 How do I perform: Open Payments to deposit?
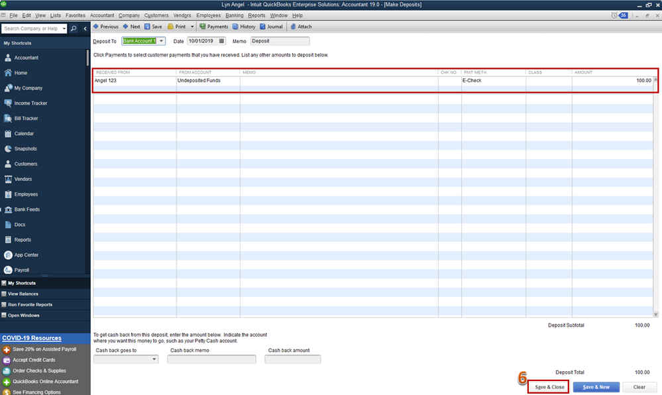coord(213,27)
